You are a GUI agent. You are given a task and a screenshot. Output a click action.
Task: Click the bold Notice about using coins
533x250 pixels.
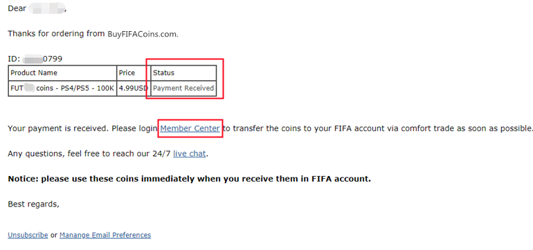[190, 179]
